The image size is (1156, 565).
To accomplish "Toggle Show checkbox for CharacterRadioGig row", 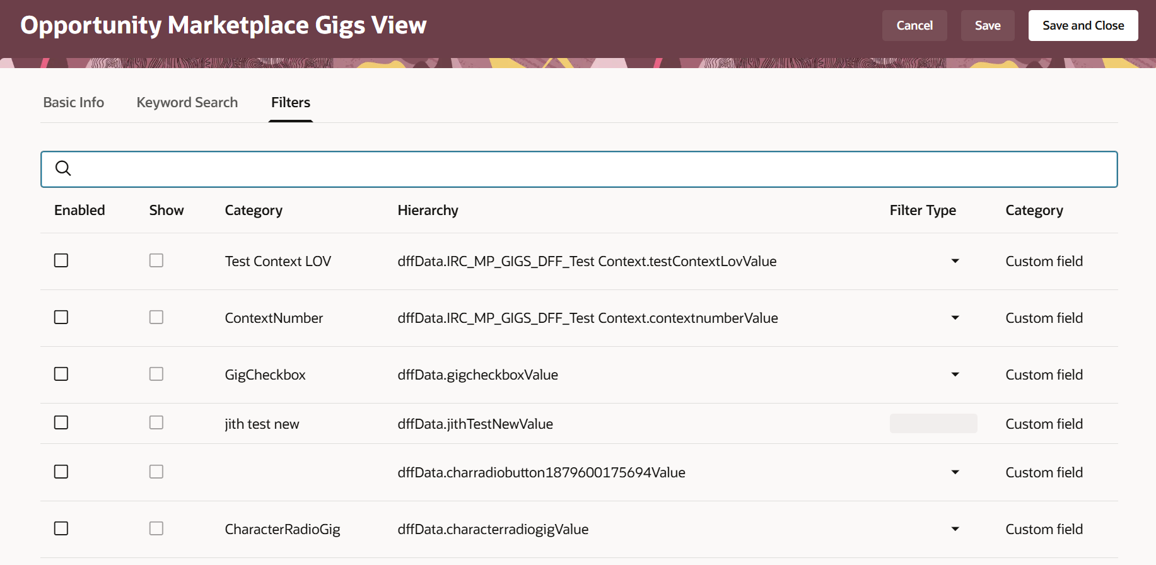I will pos(156,528).
